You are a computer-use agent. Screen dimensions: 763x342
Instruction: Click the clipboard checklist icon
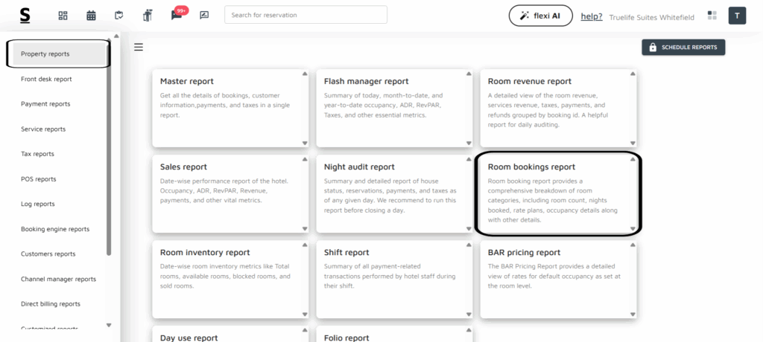pos(119,16)
